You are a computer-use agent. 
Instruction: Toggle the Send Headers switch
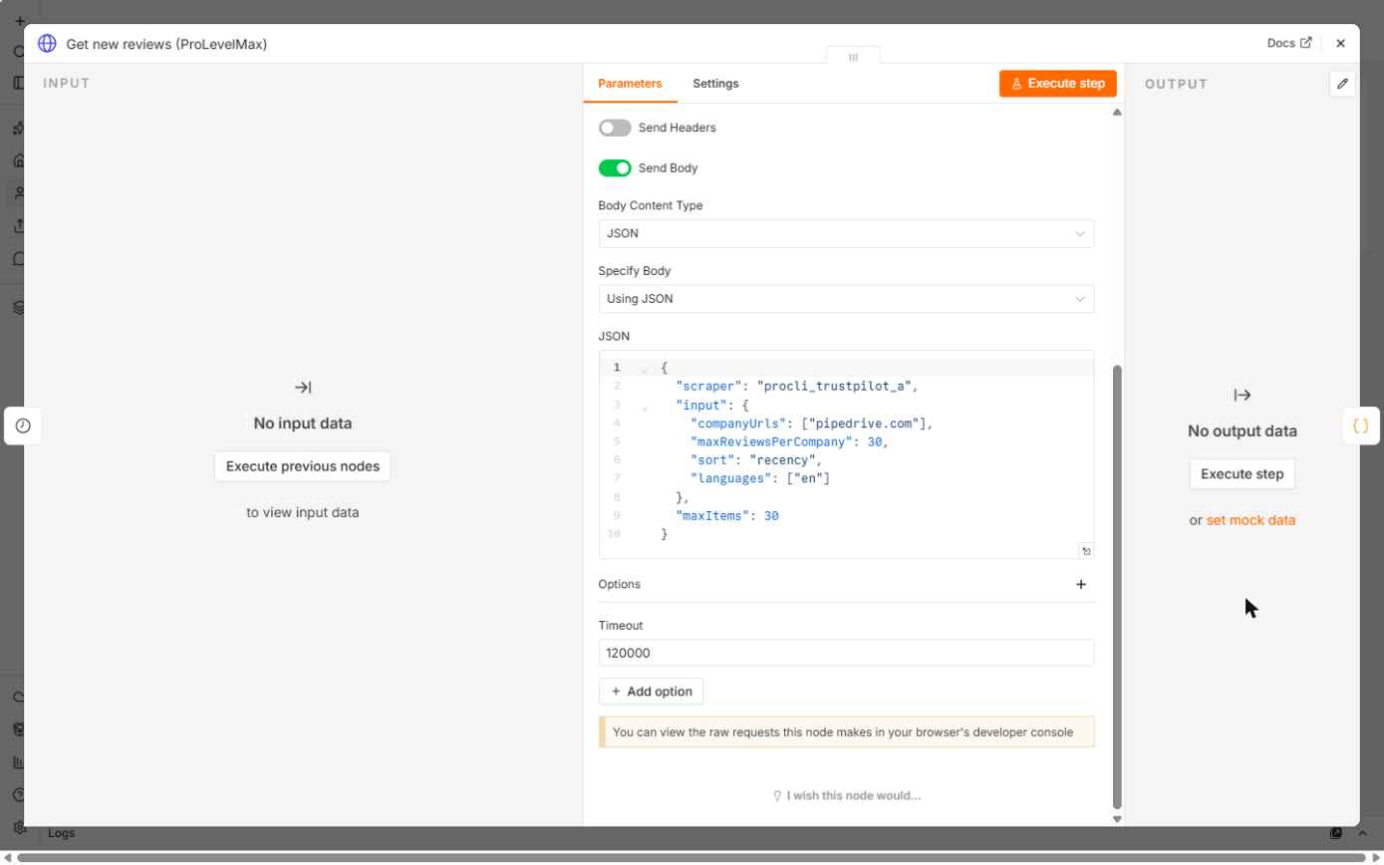coord(615,128)
